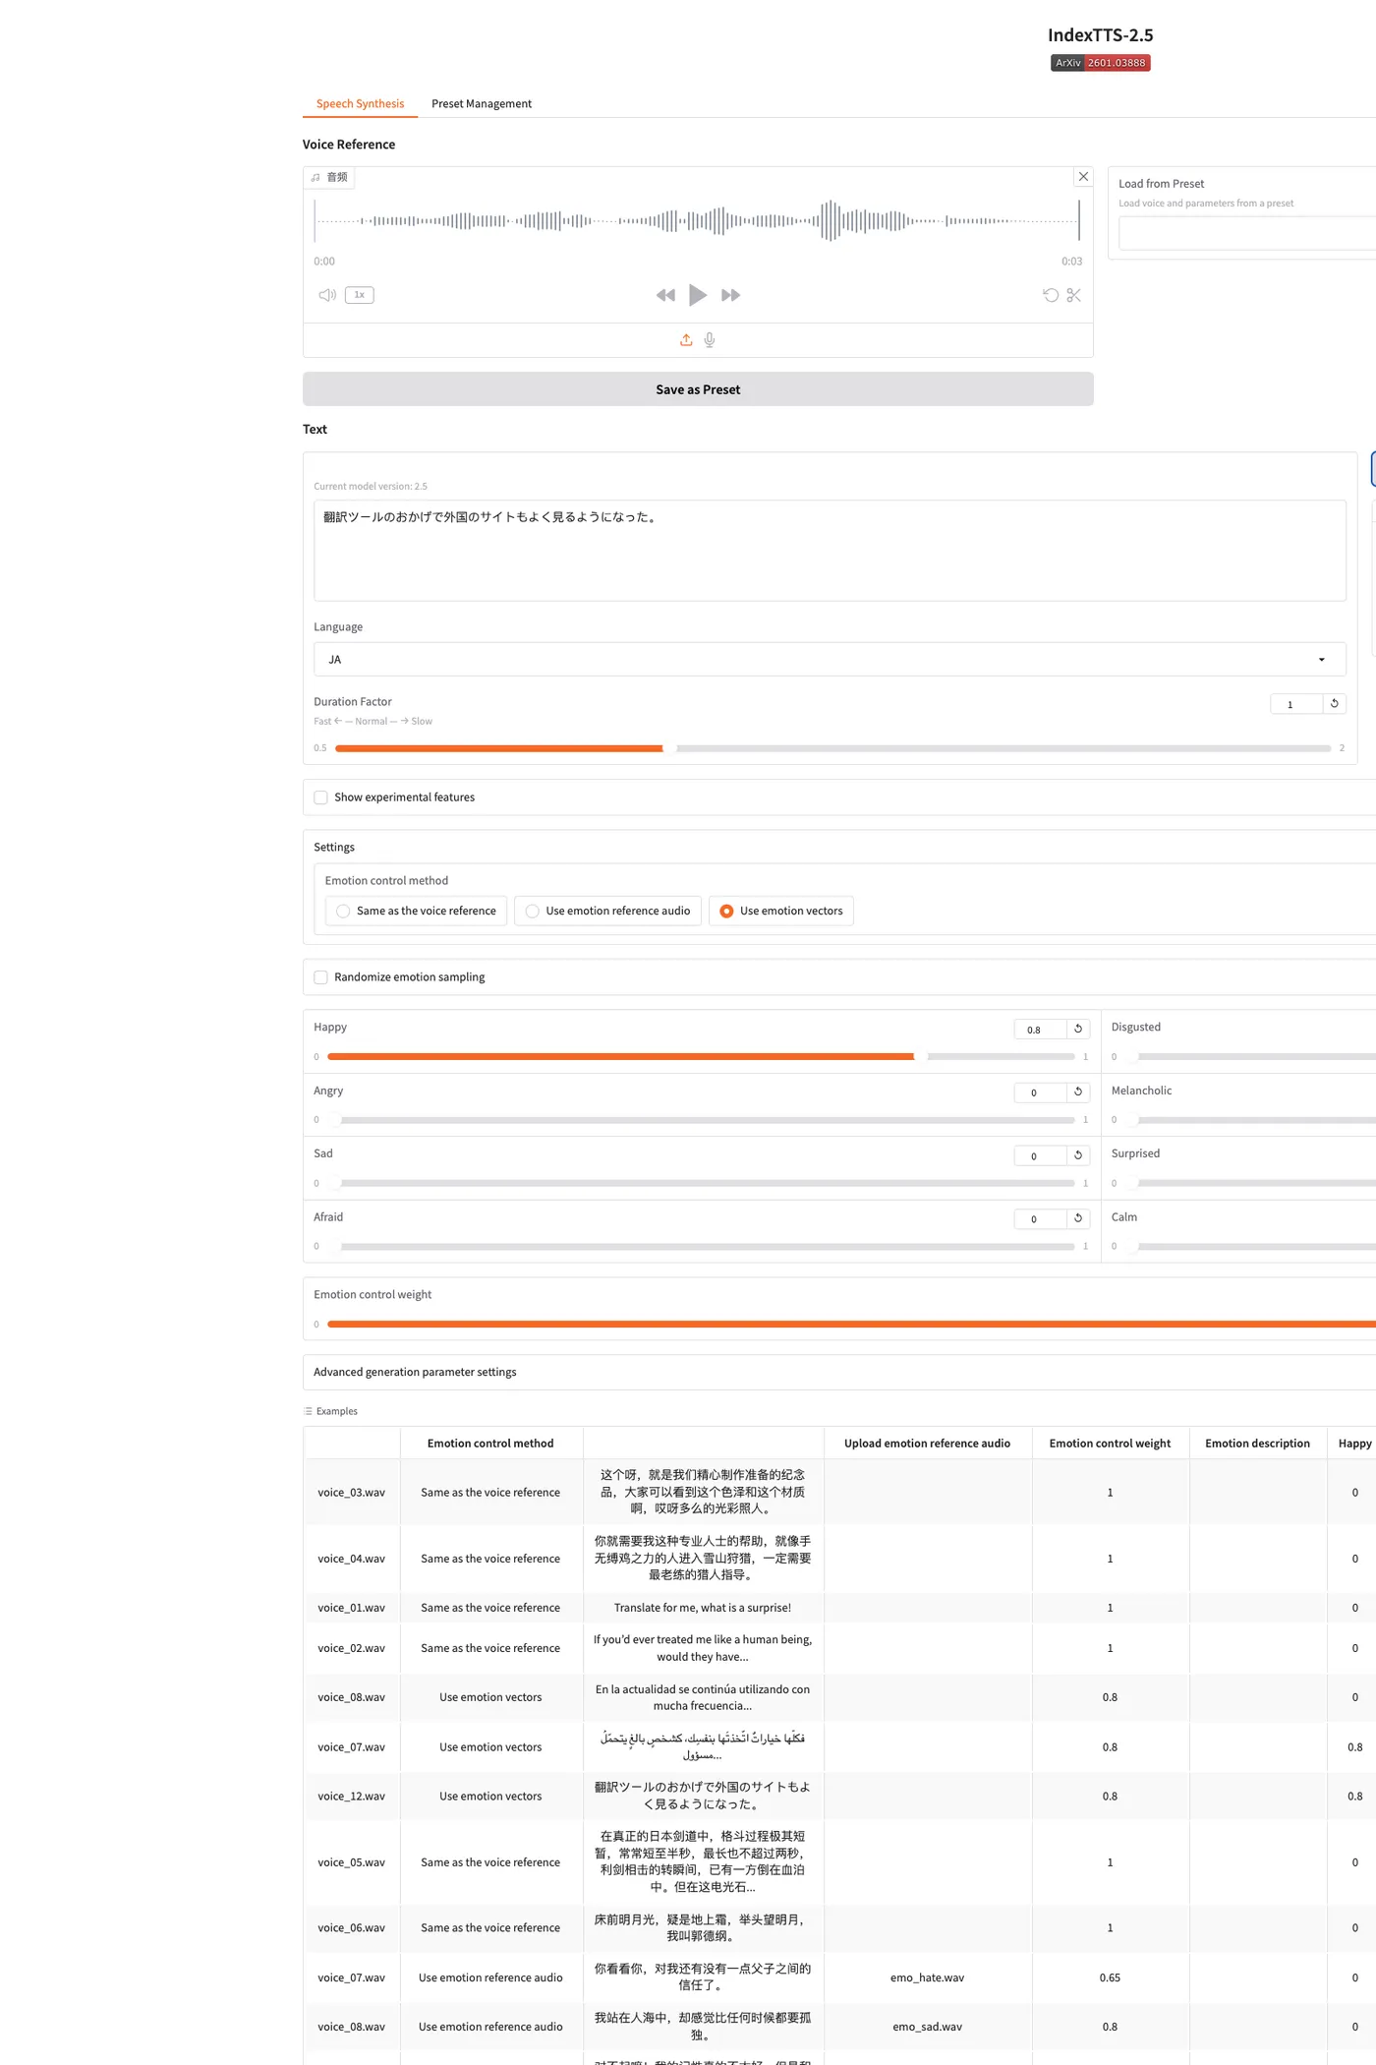1376x2065 pixels.
Task: Click the emo_sad.wav example cell
Action: tap(928, 2027)
